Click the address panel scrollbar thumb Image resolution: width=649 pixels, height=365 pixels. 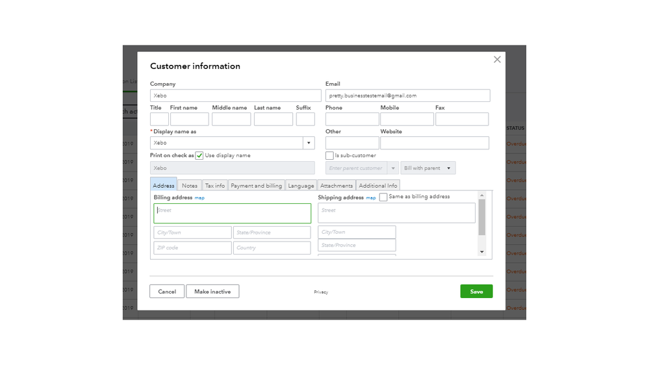(482, 218)
